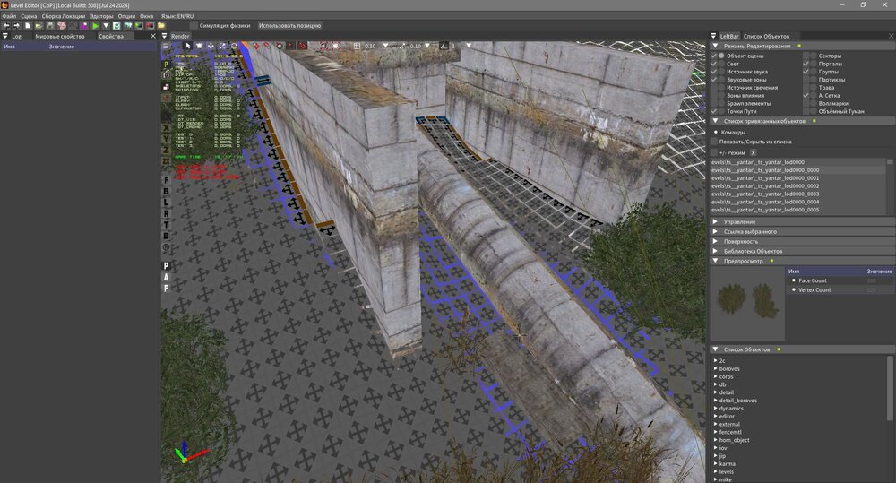Viewport: 896px width, 483px height.
Task: Click the Язык: EN/RU language switch
Action: pos(177,16)
